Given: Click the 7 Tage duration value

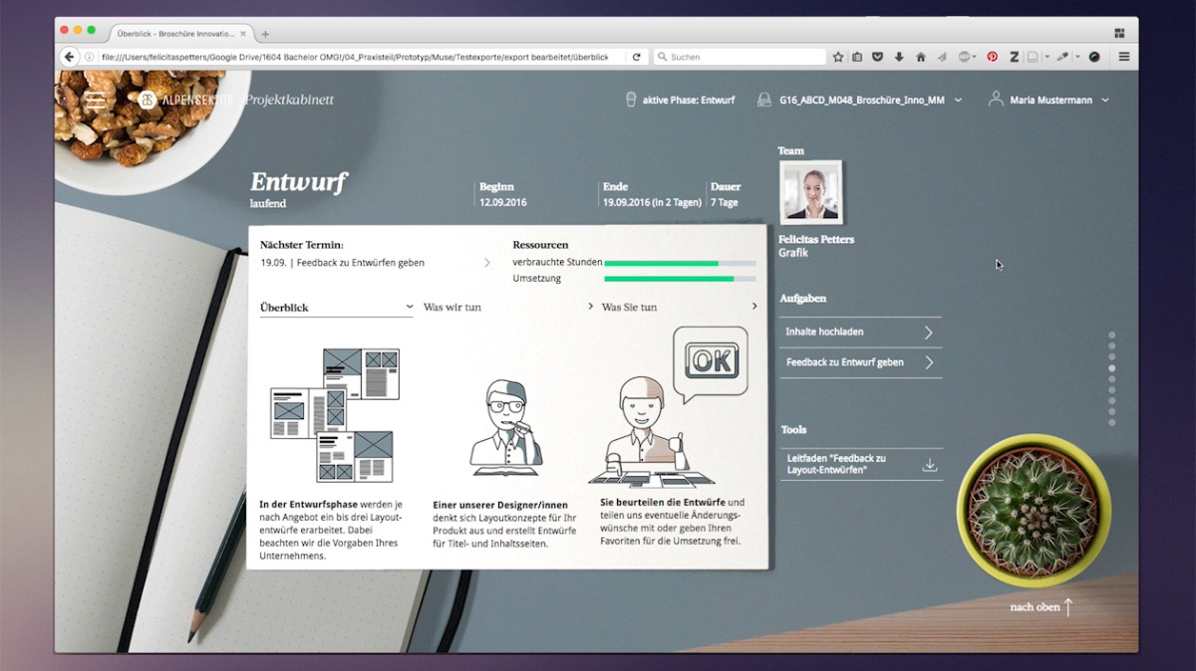Looking at the screenshot, I should point(725,202).
